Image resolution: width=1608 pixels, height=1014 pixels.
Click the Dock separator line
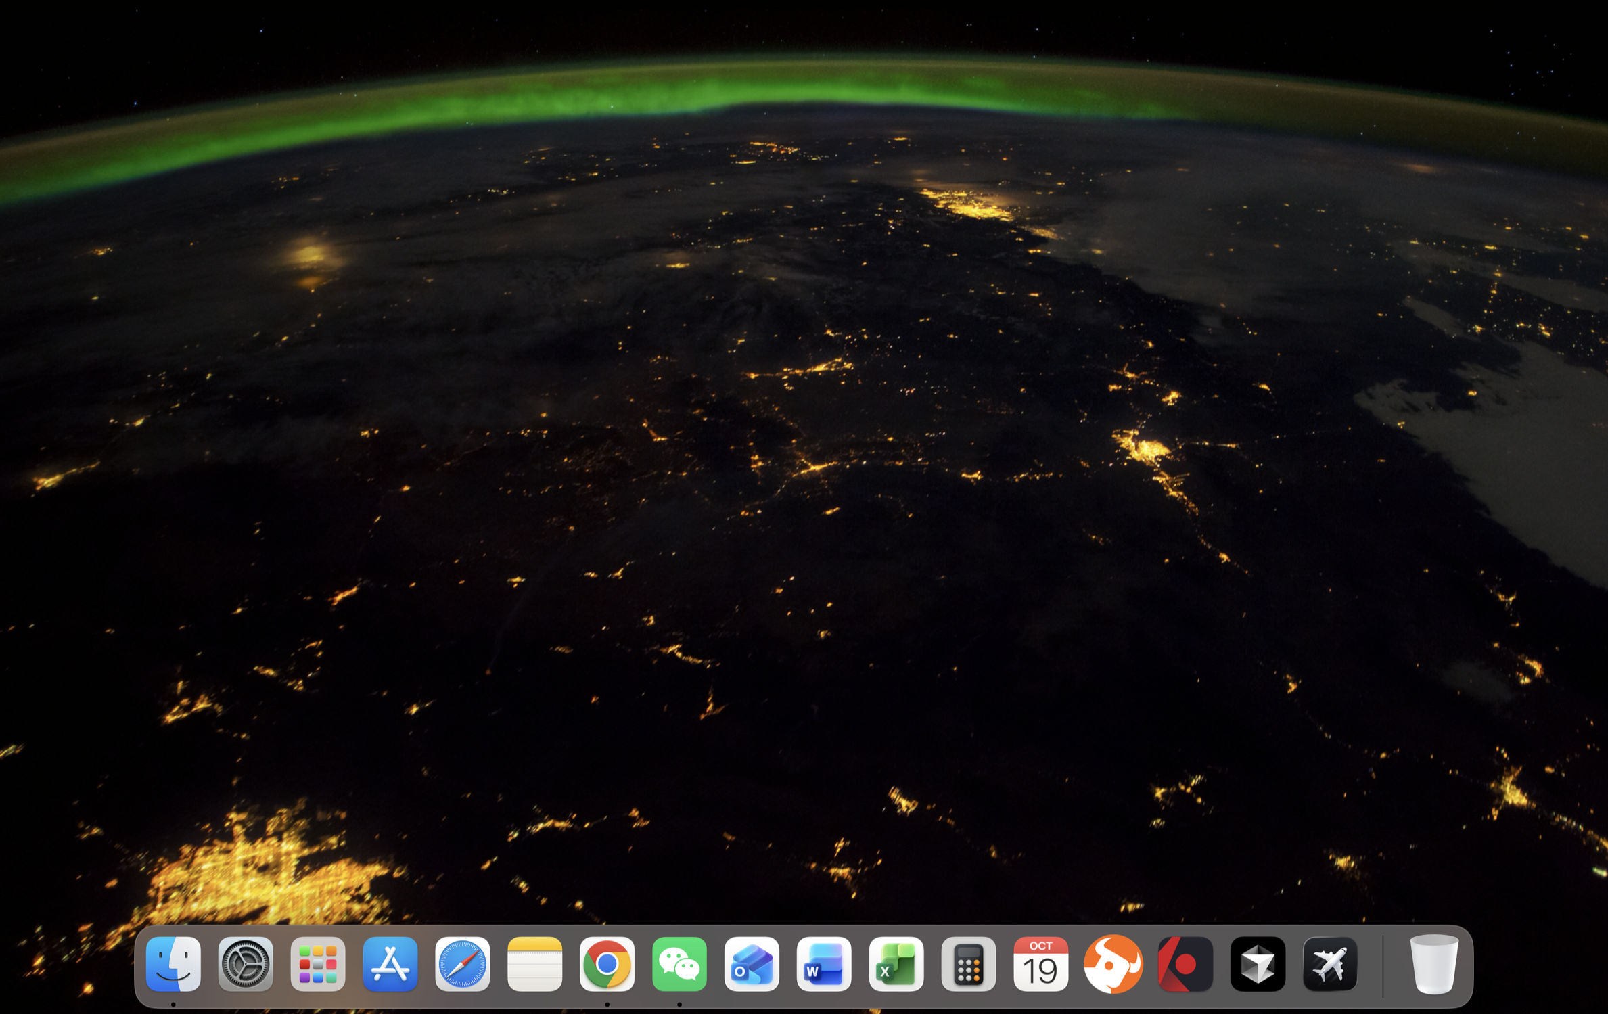point(1383,966)
